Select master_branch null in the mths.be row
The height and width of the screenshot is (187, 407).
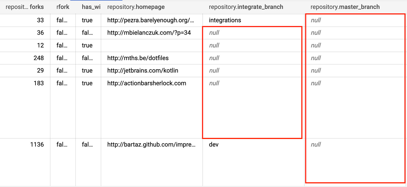(316, 58)
